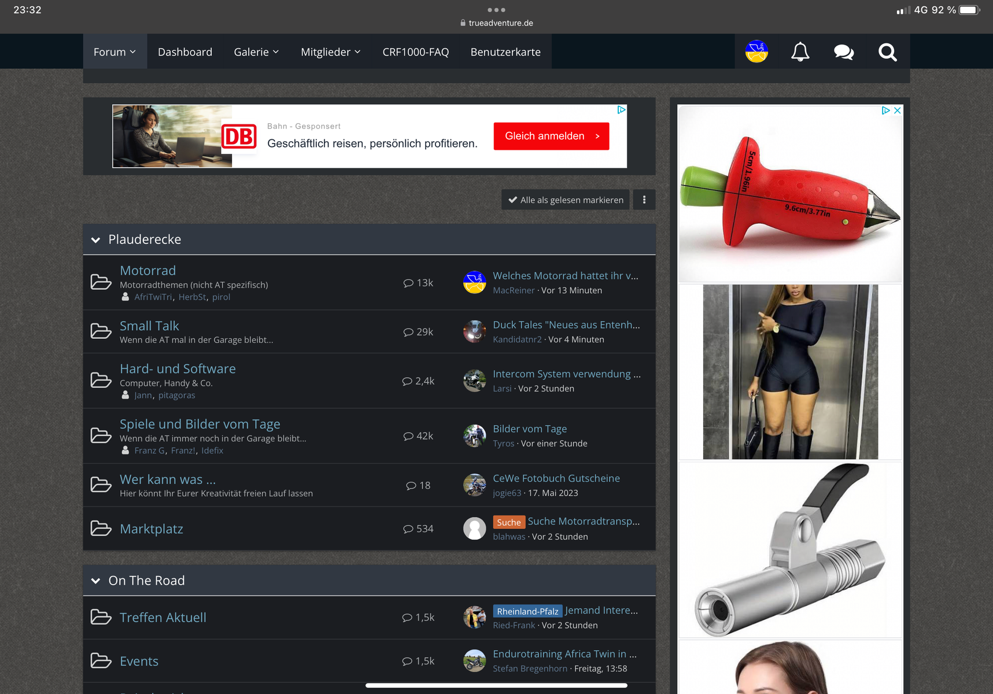
Task: Click MacReiner's avatar in Motorrad row
Action: tap(474, 282)
